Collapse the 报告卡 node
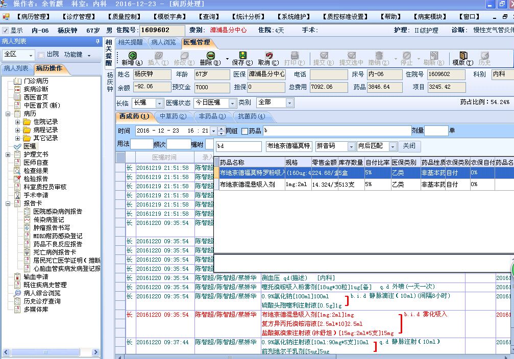 pos(8,203)
